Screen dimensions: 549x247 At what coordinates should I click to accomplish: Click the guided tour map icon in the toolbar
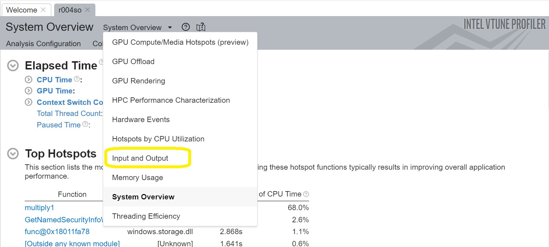click(201, 27)
